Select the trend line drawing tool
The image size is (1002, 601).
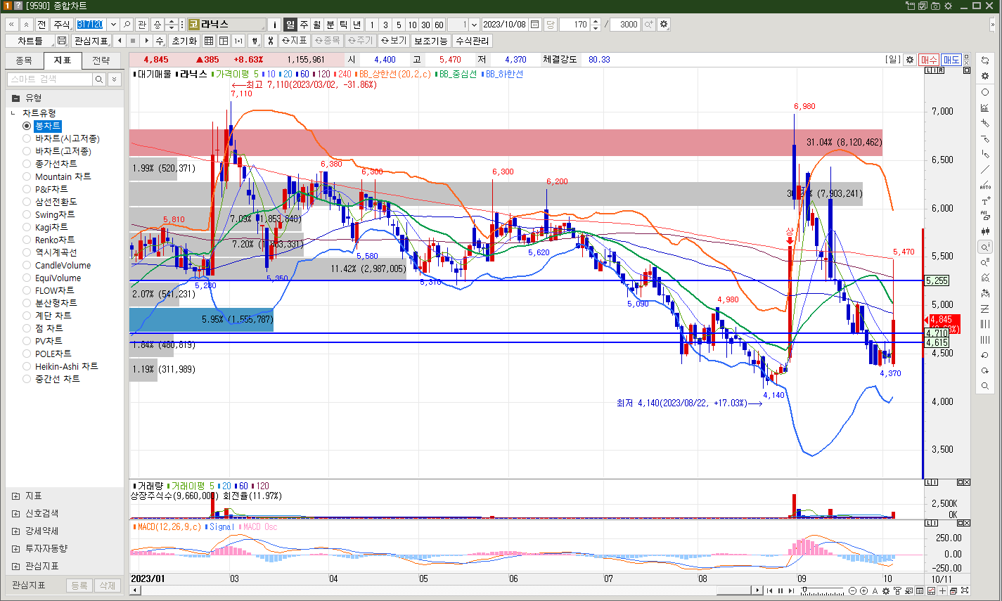[x=985, y=169]
